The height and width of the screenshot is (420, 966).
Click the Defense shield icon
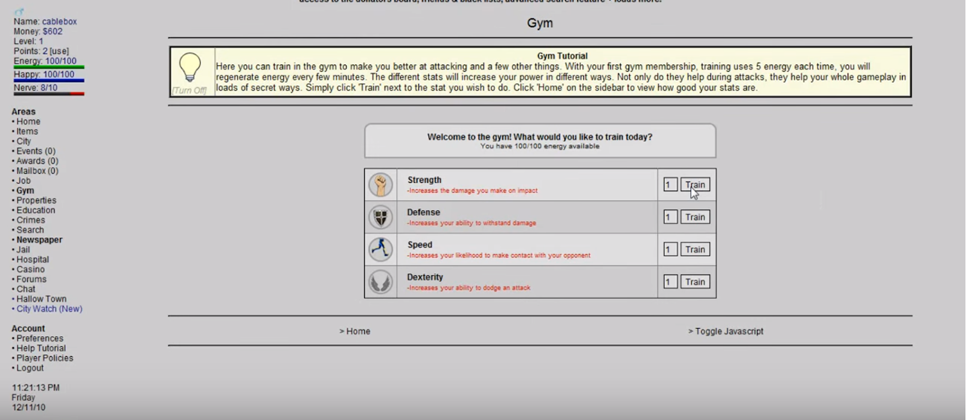[x=380, y=217]
